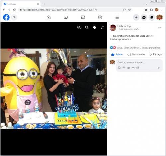This screenshot has height=156, width=166.
Task: Insert an avatar sticker in comment
Action: coord(120,68)
